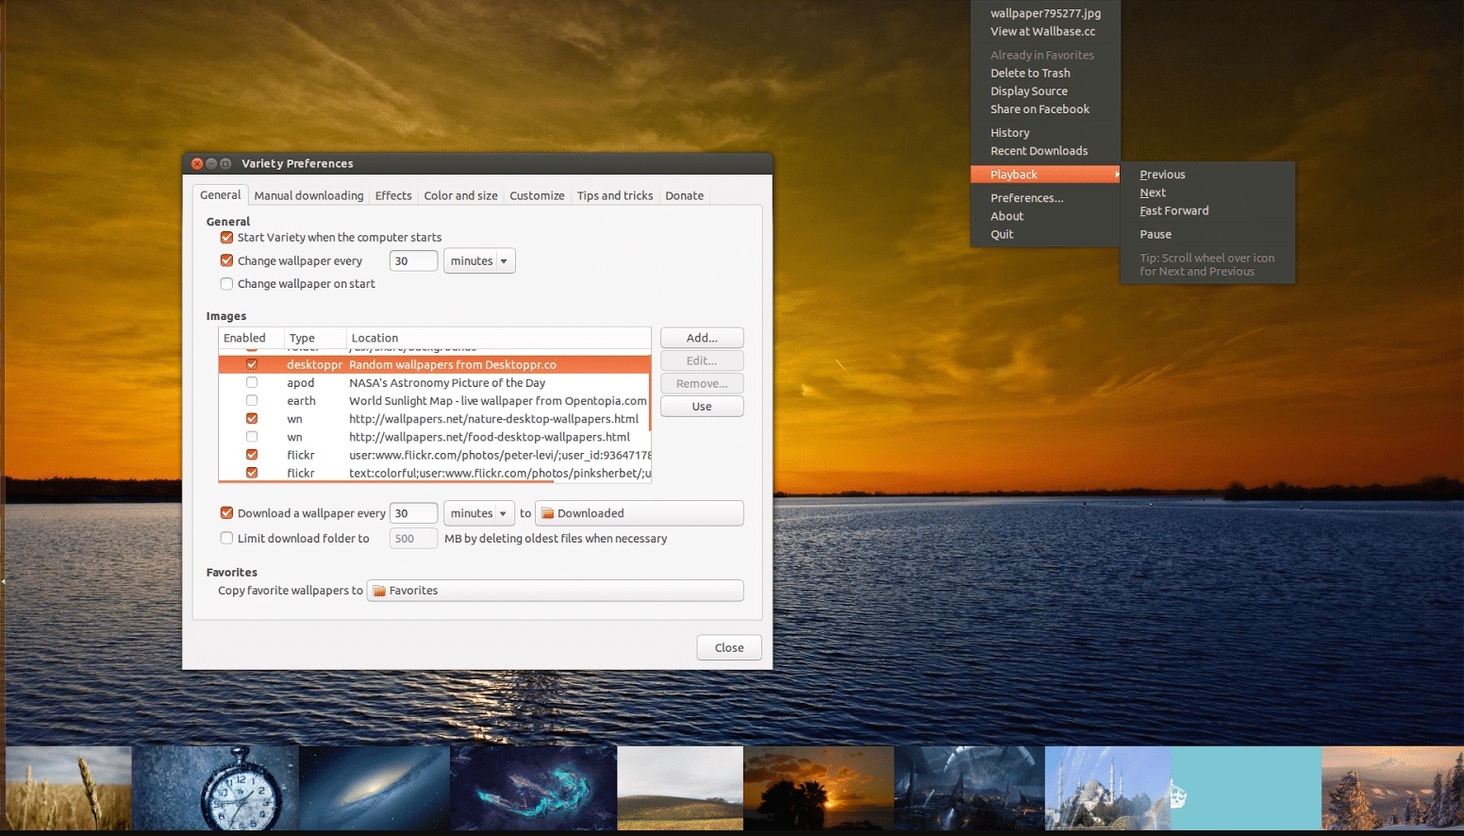Open the Effects tab
This screenshot has height=836, width=1464.
tap(393, 196)
